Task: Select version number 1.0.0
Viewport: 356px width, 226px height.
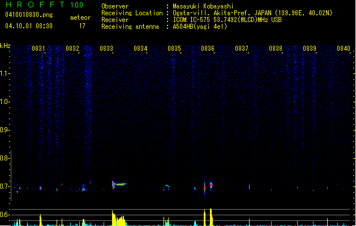Action: (77, 5)
